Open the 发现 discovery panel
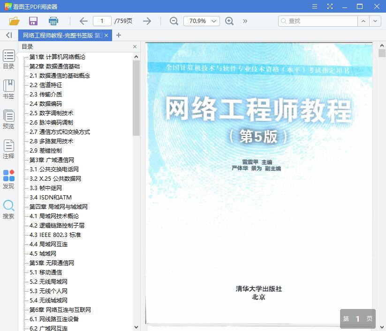This screenshot has width=386, height=331. click(x=8, y=180)
